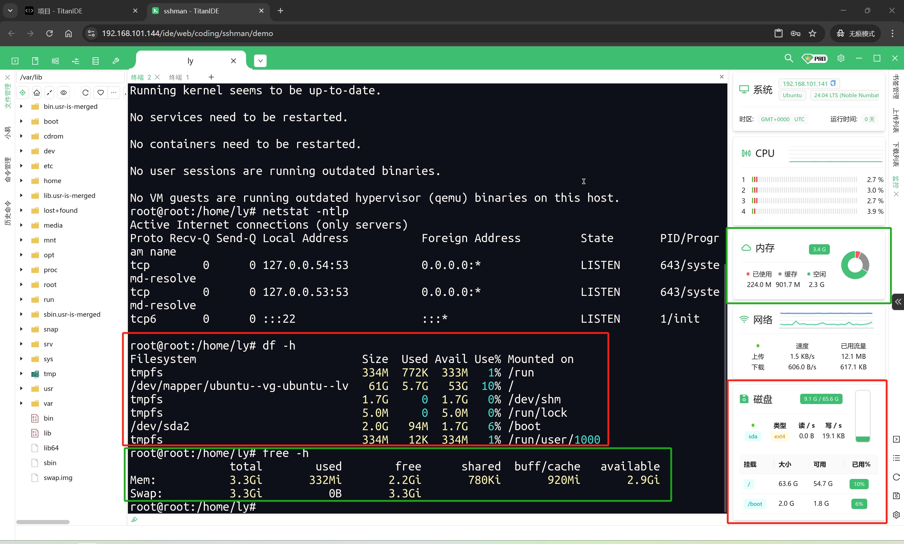This screenshot has width=904, height=544.
Task: Click the add new terminal '+' button
Action: 211,77
